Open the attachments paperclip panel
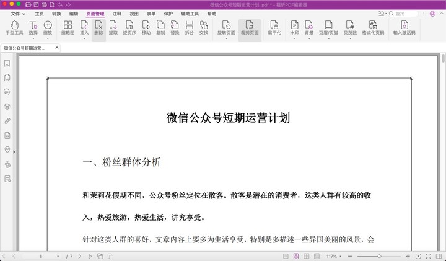The image size is (446, 261). click(x=7, y=121)
